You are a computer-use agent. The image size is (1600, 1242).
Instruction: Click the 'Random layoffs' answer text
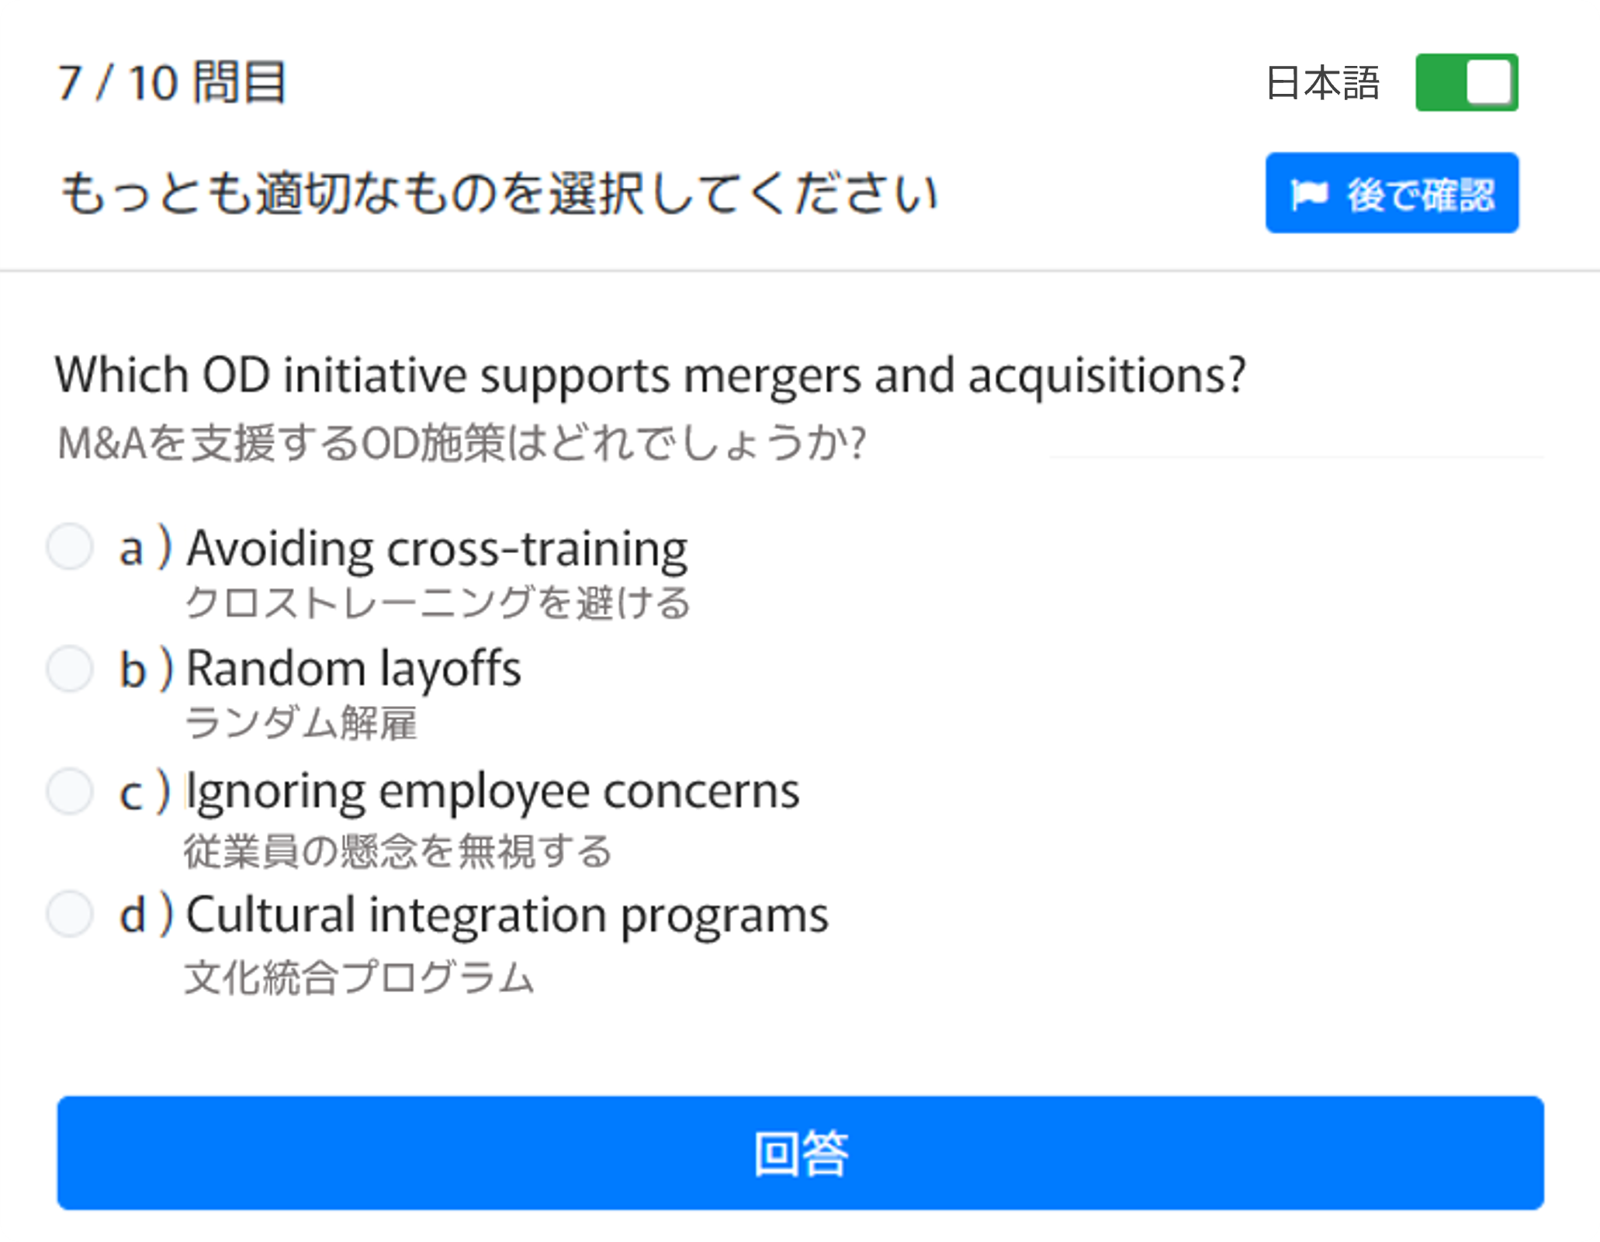pyautogui.click(x=354, y=669)
